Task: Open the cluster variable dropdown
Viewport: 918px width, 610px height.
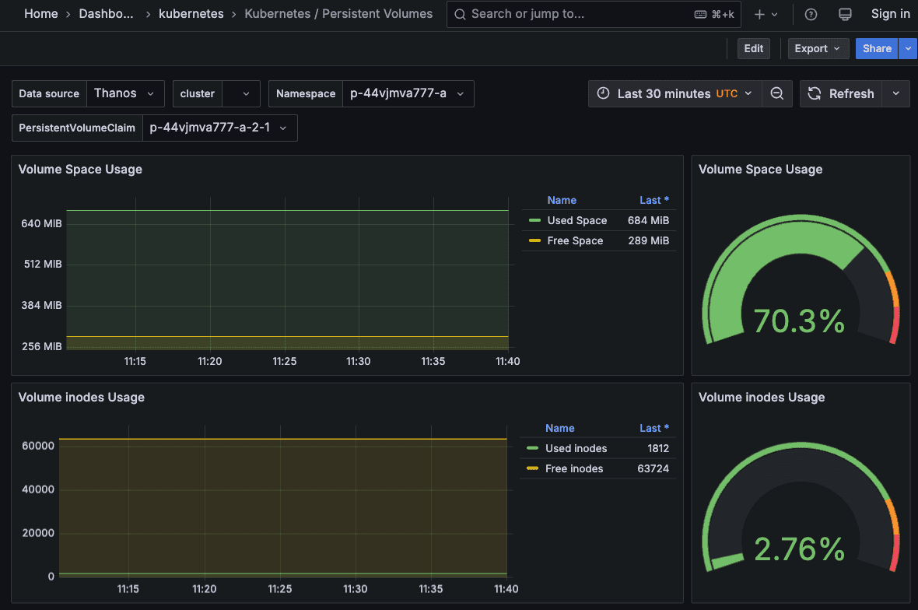Action: point(240,93)
